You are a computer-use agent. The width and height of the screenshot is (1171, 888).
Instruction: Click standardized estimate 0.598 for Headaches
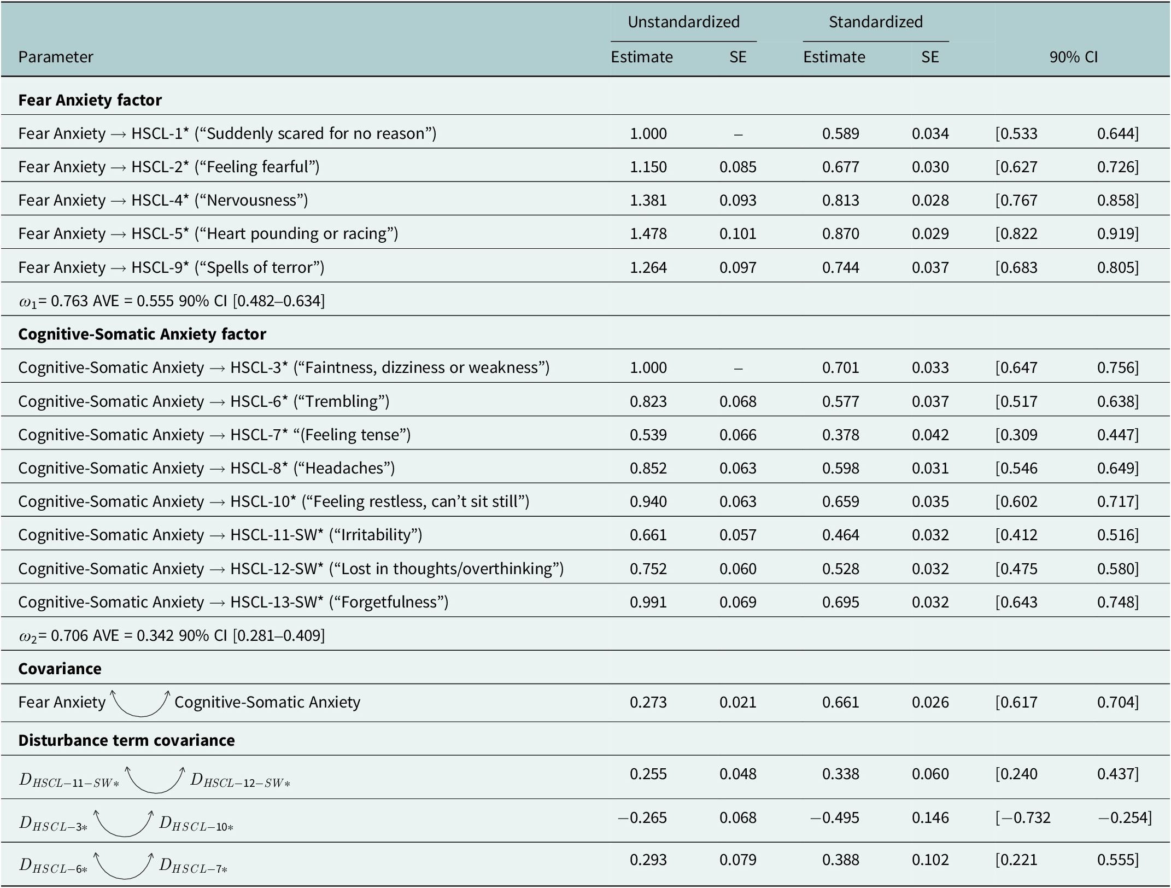coord(841,468)
